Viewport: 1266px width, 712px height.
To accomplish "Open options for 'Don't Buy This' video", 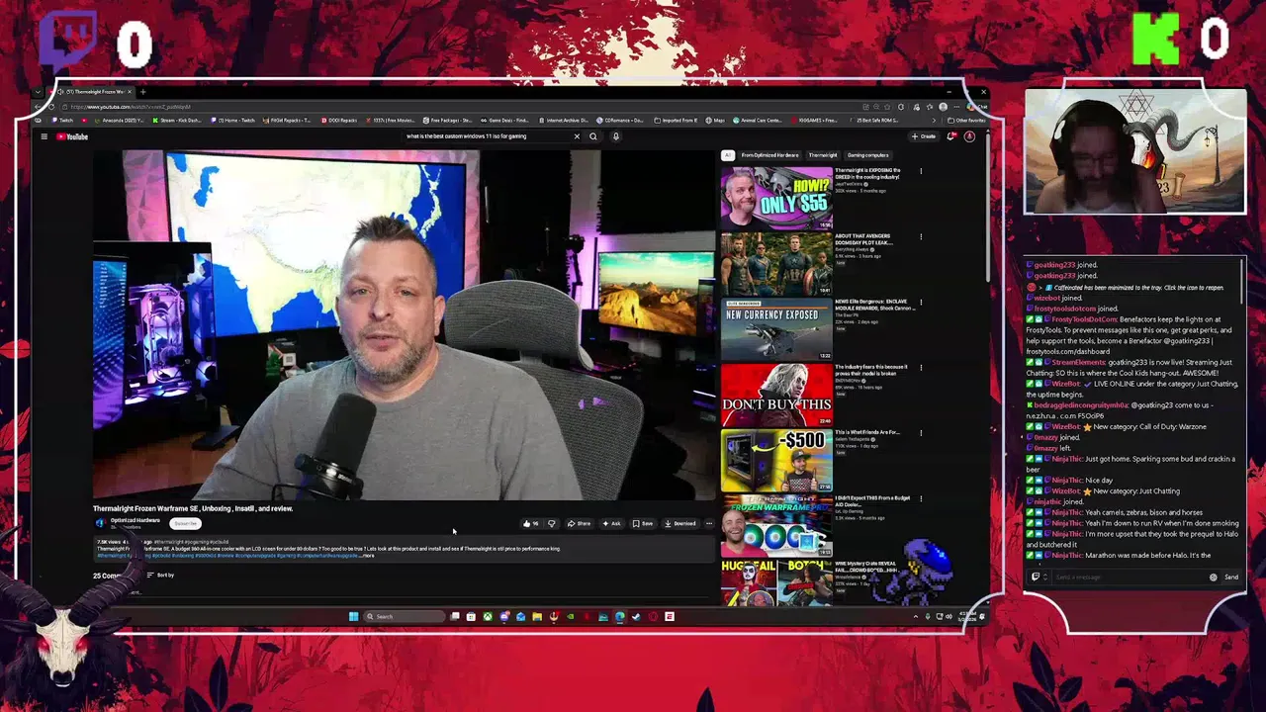I will click(x=921, y=367).
